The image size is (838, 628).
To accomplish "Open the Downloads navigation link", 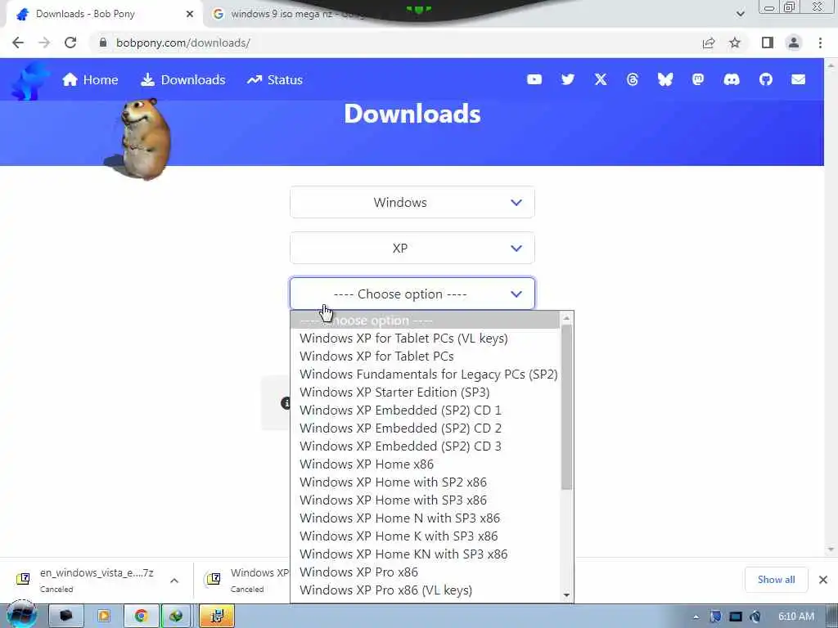I will pos(182,79).
